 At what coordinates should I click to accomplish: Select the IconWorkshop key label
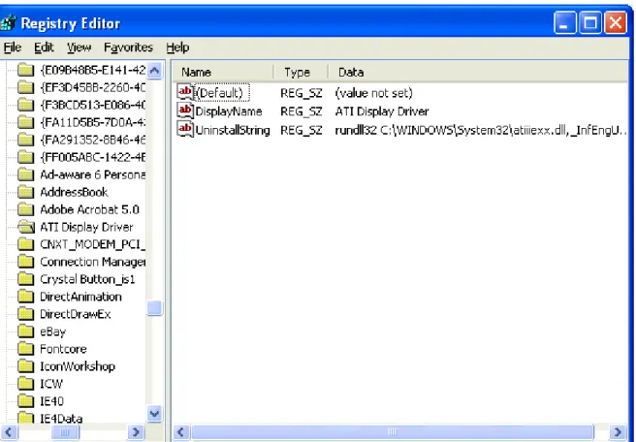[78, 366]
